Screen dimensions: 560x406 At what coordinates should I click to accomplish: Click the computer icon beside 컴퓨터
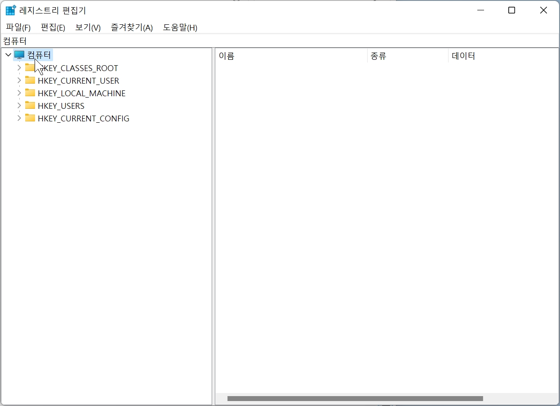coord(19,54)
